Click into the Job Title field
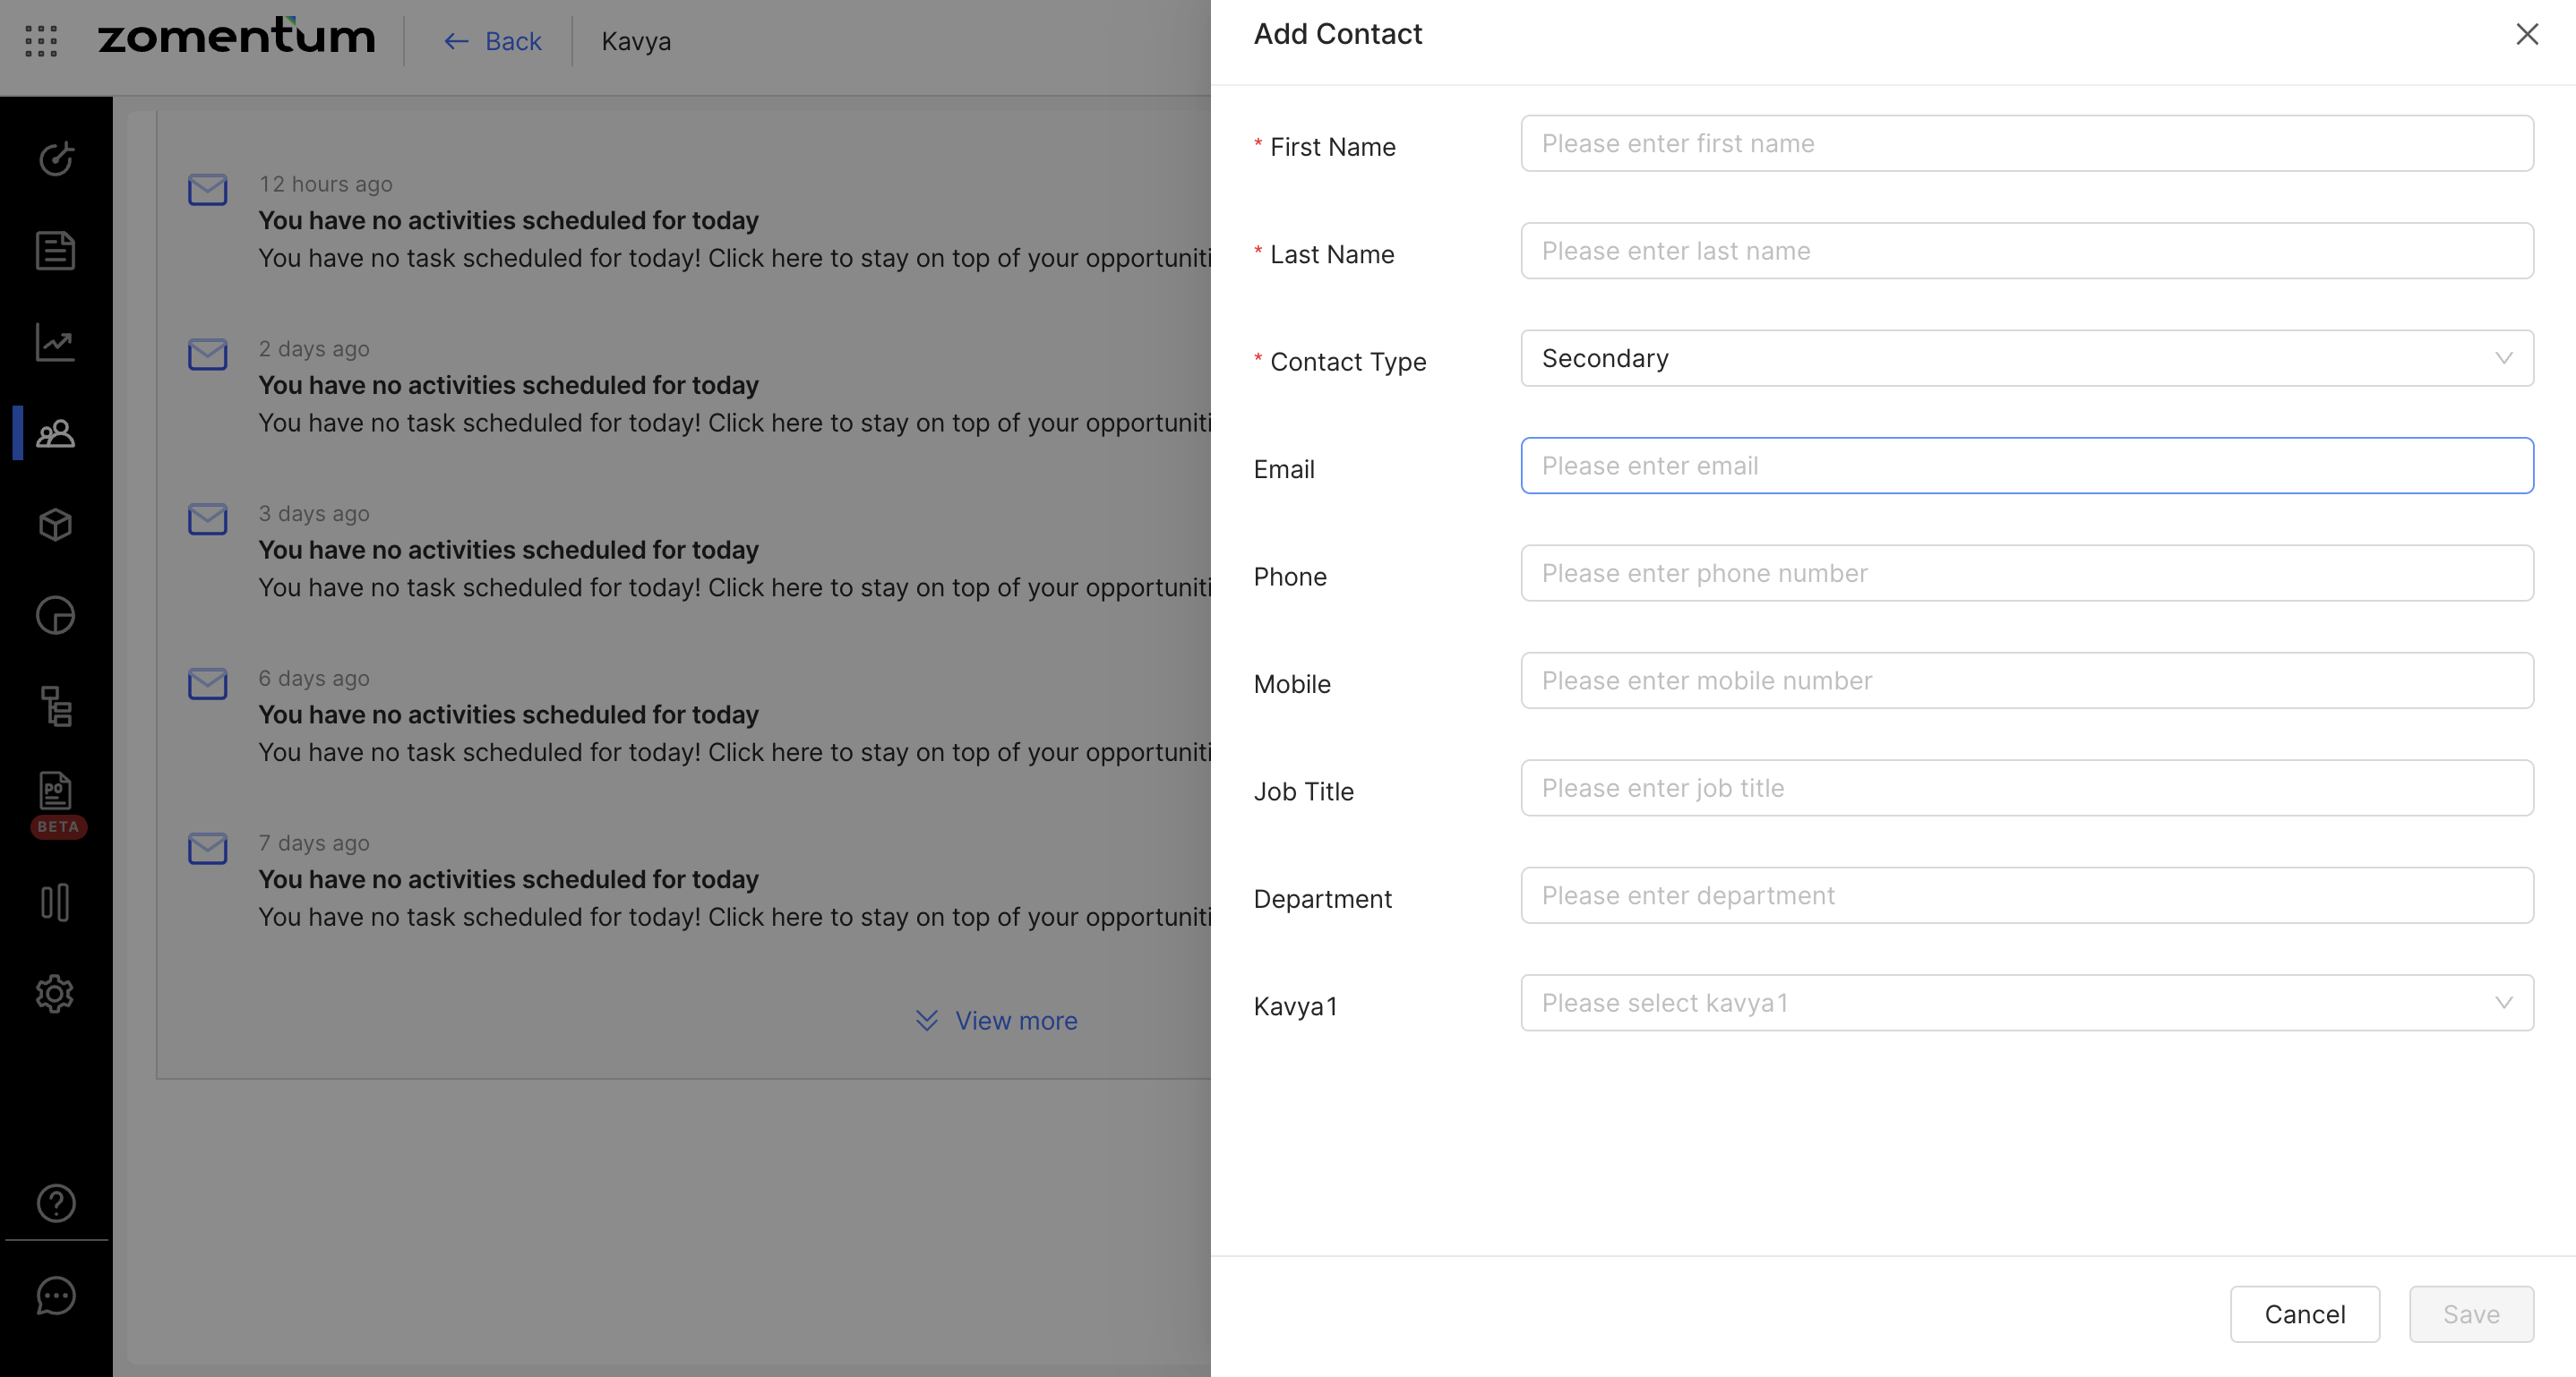The image size is (2576, 1377). (2026, 789)
